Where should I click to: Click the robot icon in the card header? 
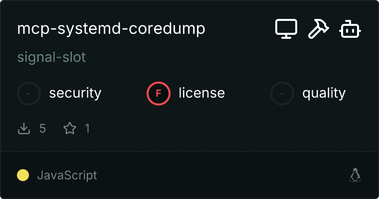(350, 29)
